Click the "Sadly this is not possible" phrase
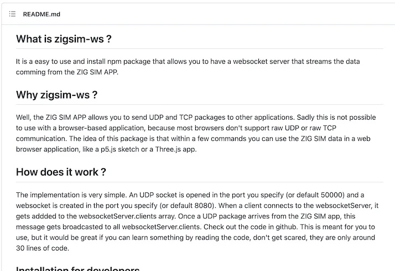The width and height of the screenshot is (395, 271). [x=336, y=117]
